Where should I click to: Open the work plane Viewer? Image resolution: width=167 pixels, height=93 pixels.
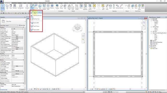pos(143,6)
